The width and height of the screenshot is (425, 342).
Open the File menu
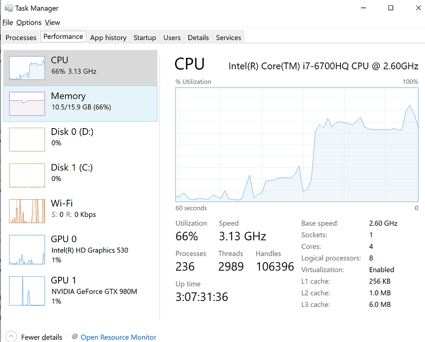click(7, 22)
